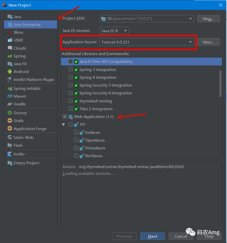Click Maven thymeleaf-extras-java8time coordinate text
227x243 pixels.
click(x=131, y=167)
